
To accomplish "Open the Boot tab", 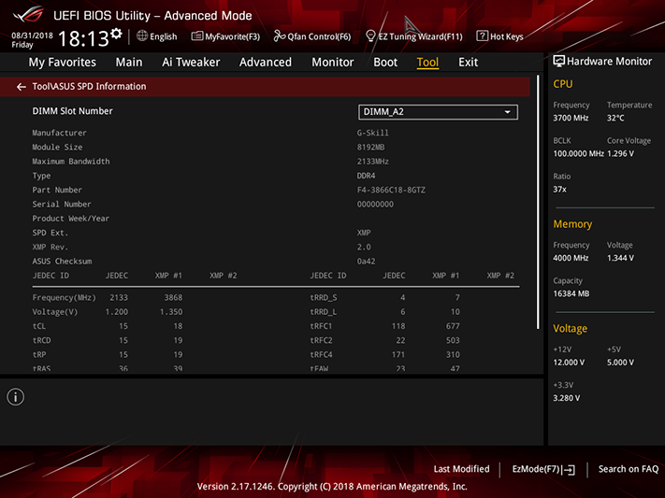I will tap(385, 63).
